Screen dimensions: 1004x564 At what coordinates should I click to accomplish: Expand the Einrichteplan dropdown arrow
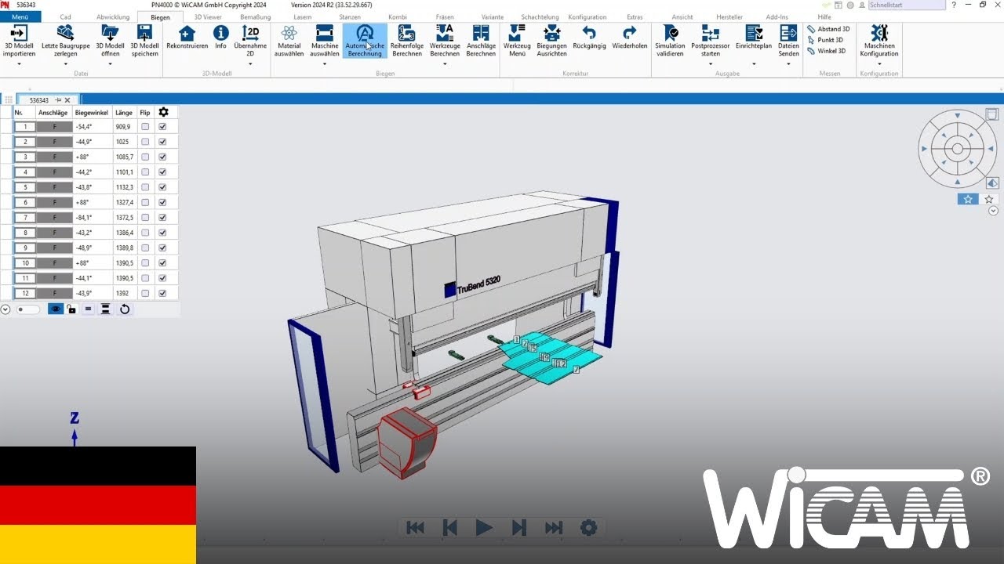tap(754, 64)
